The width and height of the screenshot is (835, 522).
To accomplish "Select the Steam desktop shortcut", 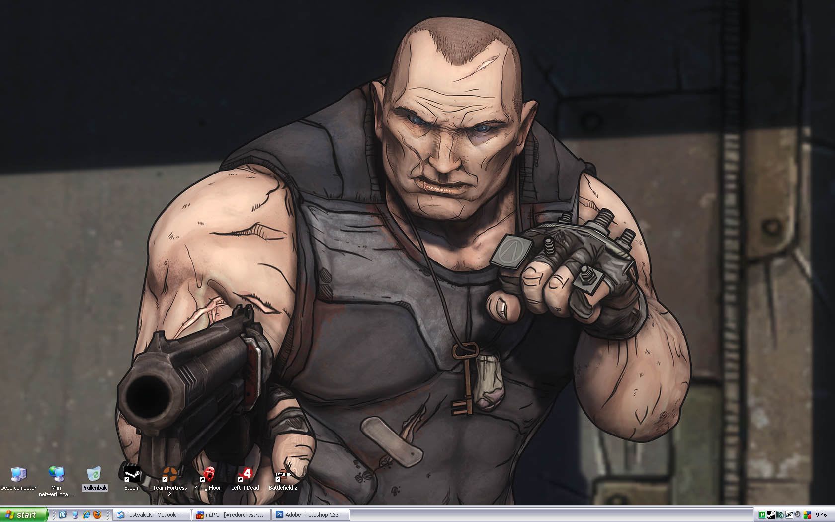I will (132, 475).
